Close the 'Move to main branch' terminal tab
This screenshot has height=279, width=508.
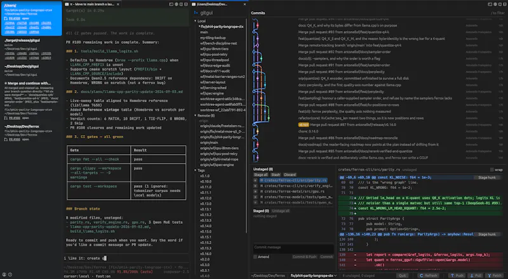point(118,4)
